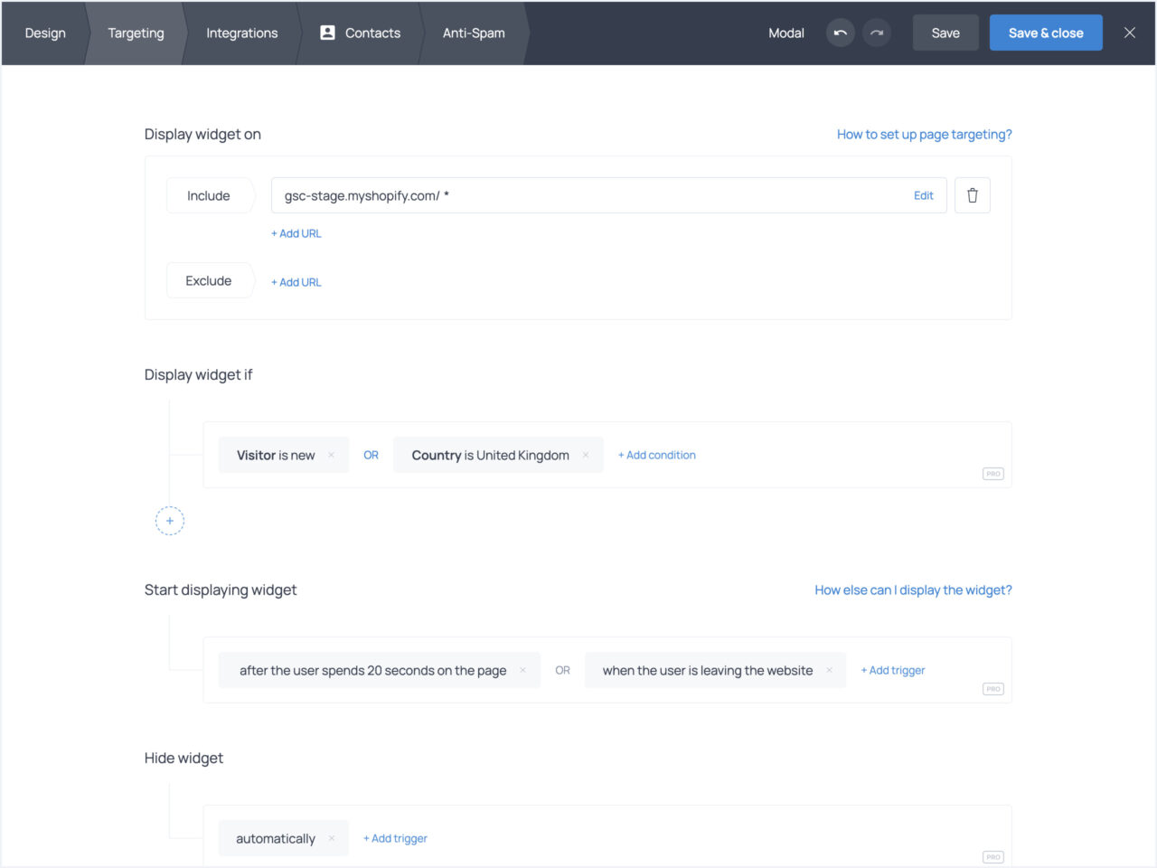Click Edit on the included URL
The image size is (1157, 868).
923,195
